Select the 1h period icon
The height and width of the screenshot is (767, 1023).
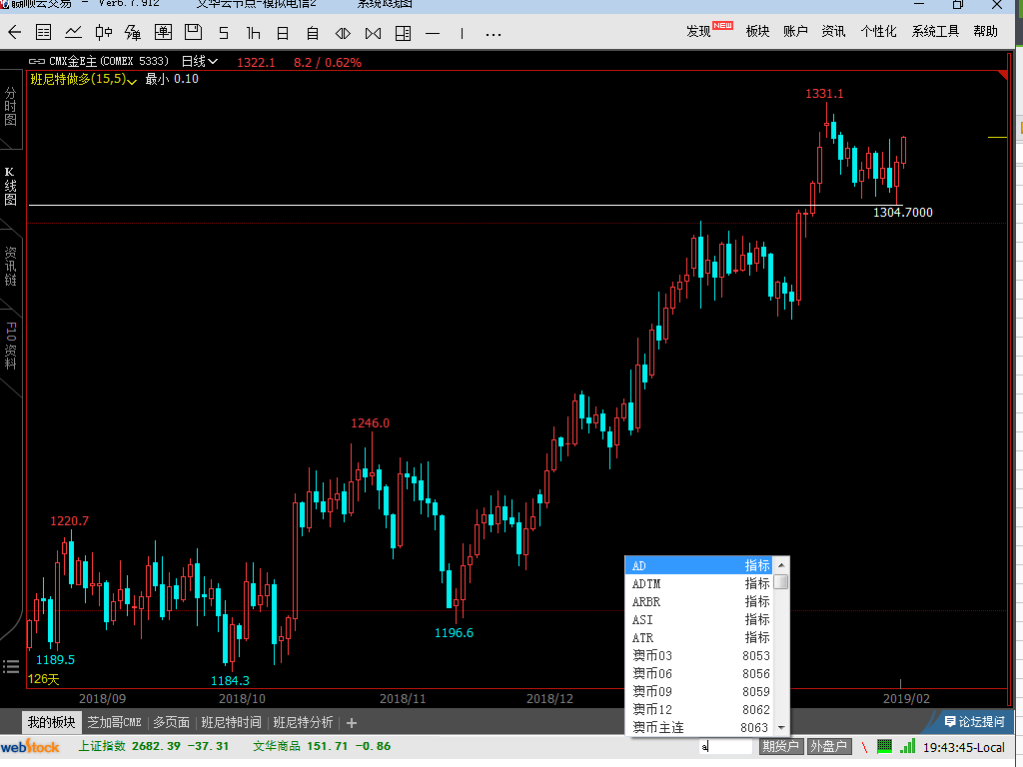tap(253, 33)
